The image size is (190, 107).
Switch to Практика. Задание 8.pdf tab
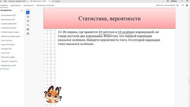pos(17,1)
